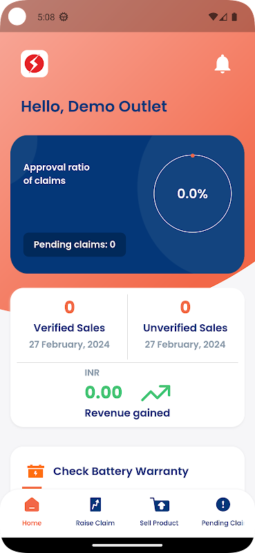Viewport: 255px width, 553px height.
Task: Select the Home tab label
Action: coord(32,523)
